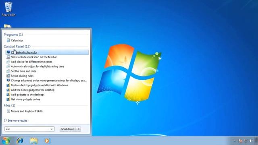Screen dimensions: 258x145
Task: Launch Windows Media Player from taskbar
Action: click(x=47, y=141)
